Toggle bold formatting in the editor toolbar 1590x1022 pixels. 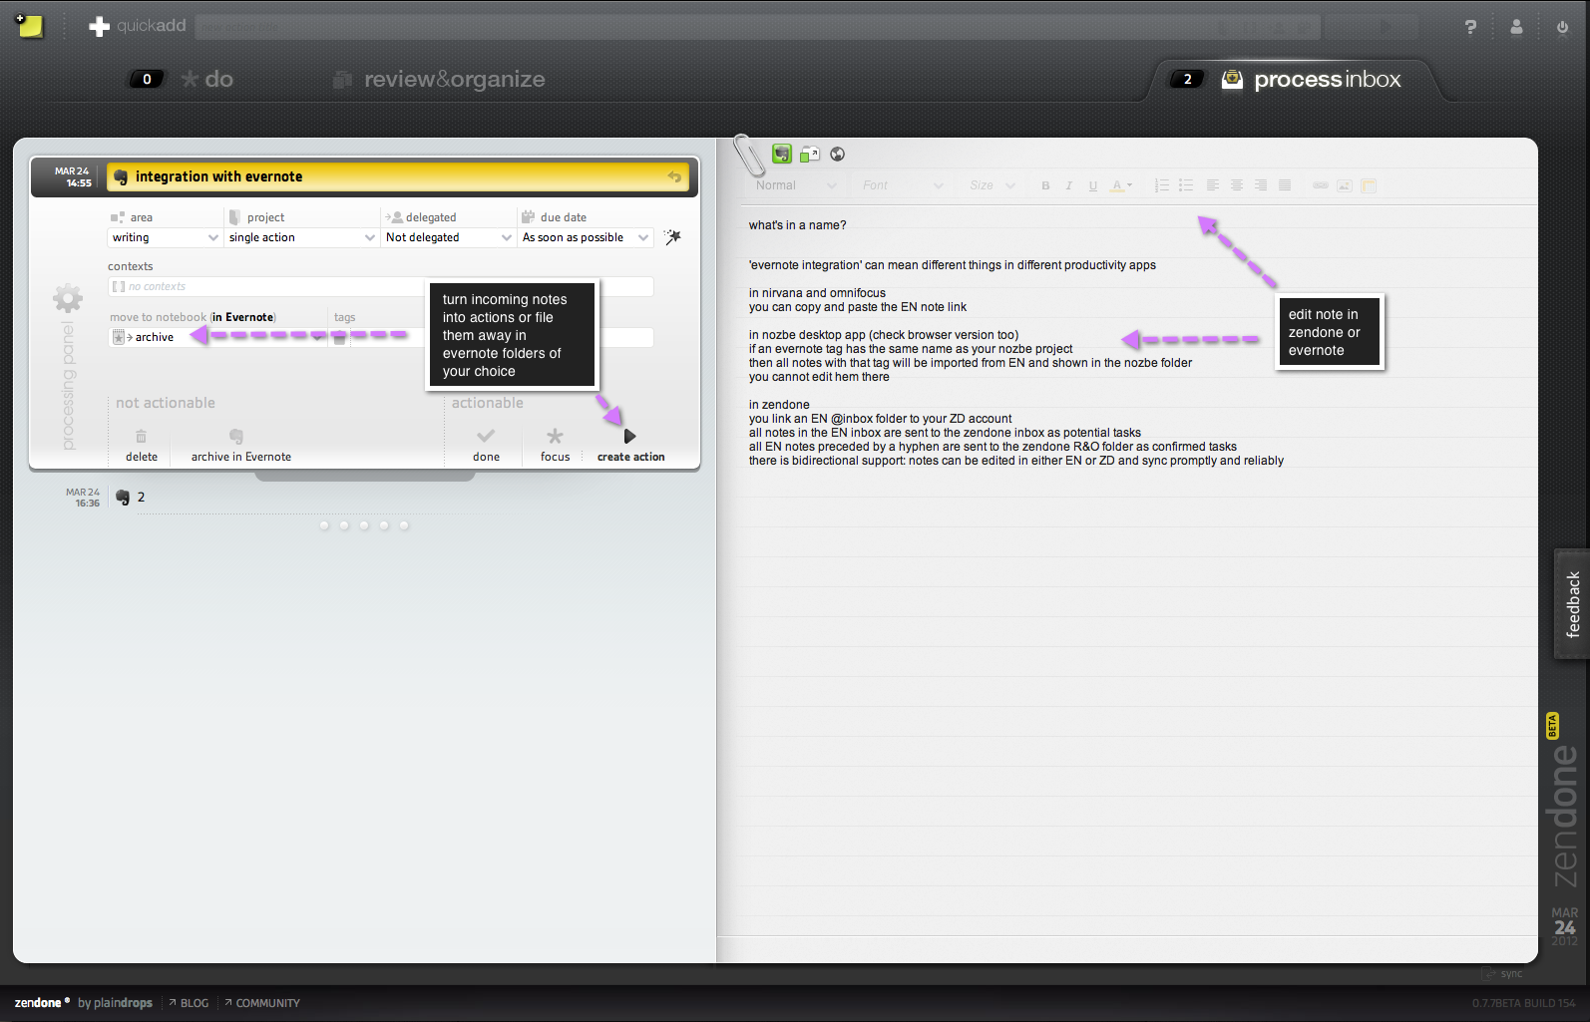[x=1045, y=185]
